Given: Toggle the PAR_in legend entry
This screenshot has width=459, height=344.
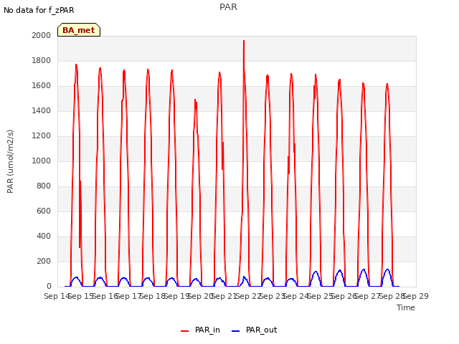Looking at the screenshot, I should (x=201, y=330).
